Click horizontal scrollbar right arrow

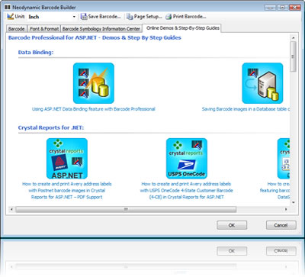point(287,209)
